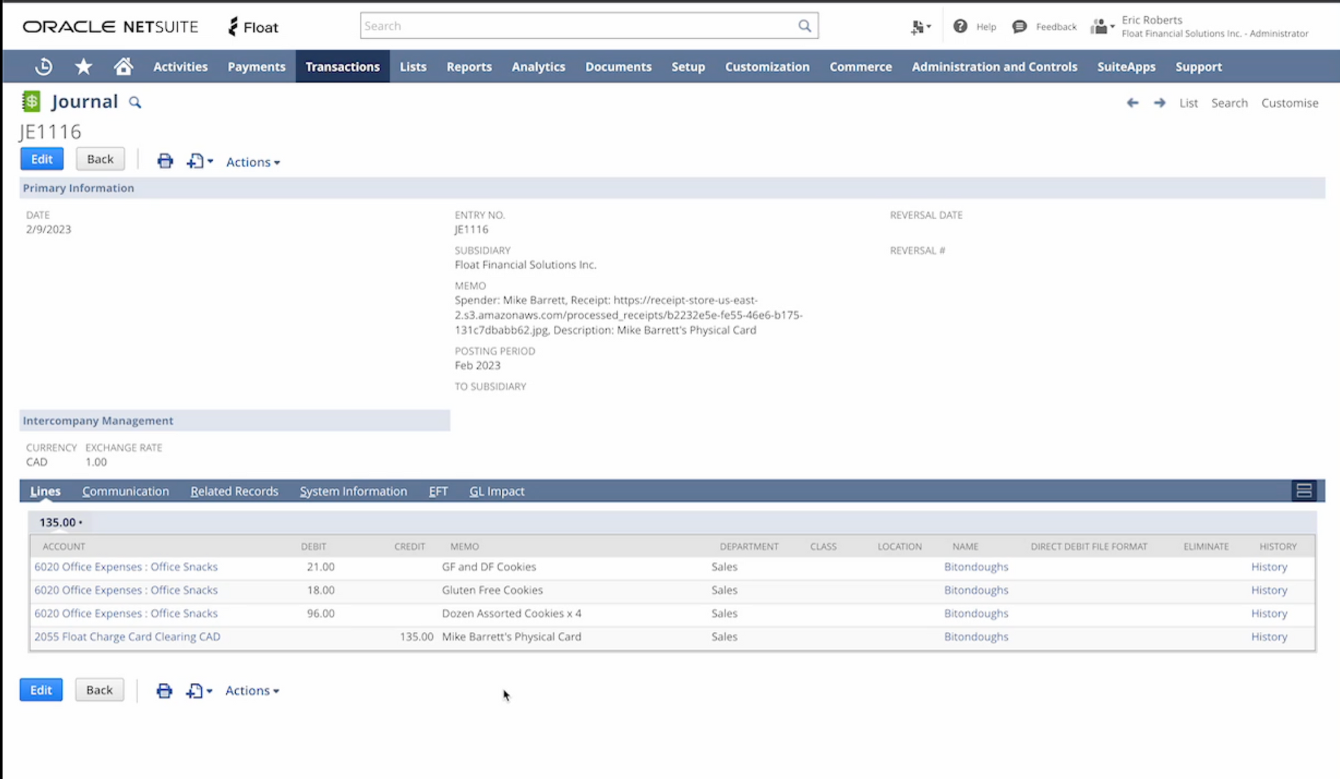The width and height of the screenshot is (1340, 779).
Task: Open Bitondoughs on the Mike Barrett's Physical Card line
Action: click(x=976, y=636)
